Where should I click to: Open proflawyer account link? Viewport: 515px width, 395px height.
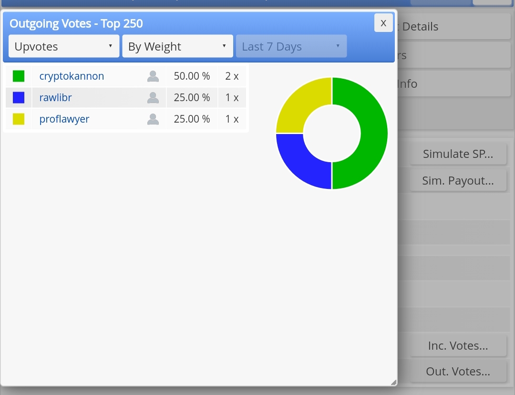click(x=64, y=119)
